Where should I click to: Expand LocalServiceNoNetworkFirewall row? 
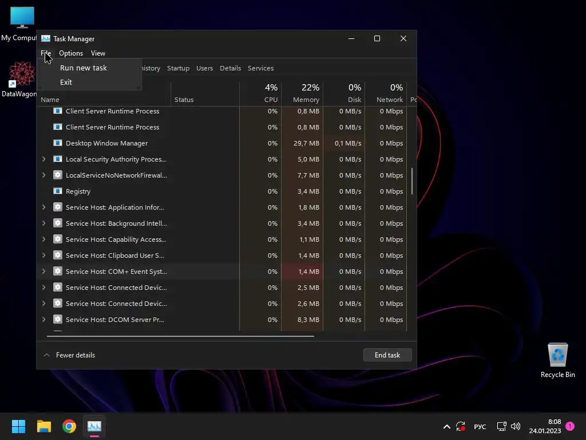coord(43,175)
